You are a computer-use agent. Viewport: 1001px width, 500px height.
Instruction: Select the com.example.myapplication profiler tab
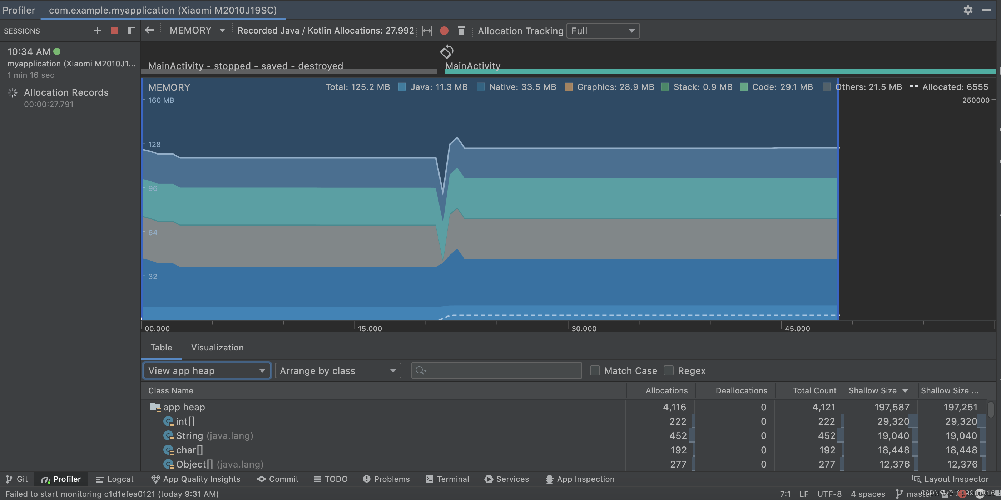(x=163, y=10)
